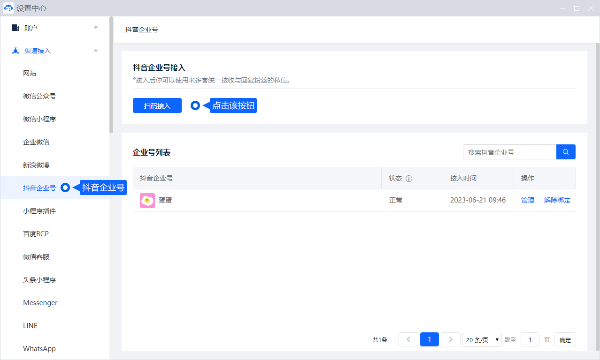Go to the previous page arrow
The height and width of the screenshot is (360, 600).
point(408,339)
